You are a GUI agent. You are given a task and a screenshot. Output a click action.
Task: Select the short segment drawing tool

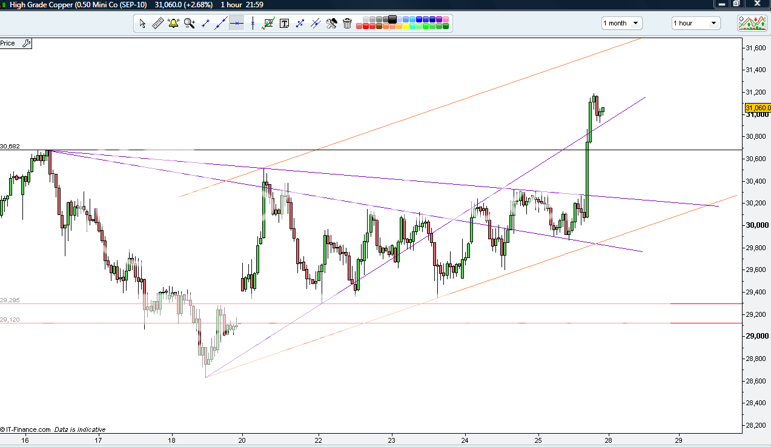[205, 23]
